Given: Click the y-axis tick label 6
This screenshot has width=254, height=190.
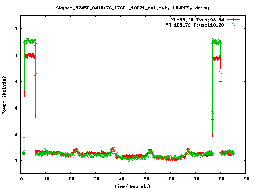Looking at the screenshot, I should (x=16, y=82).
